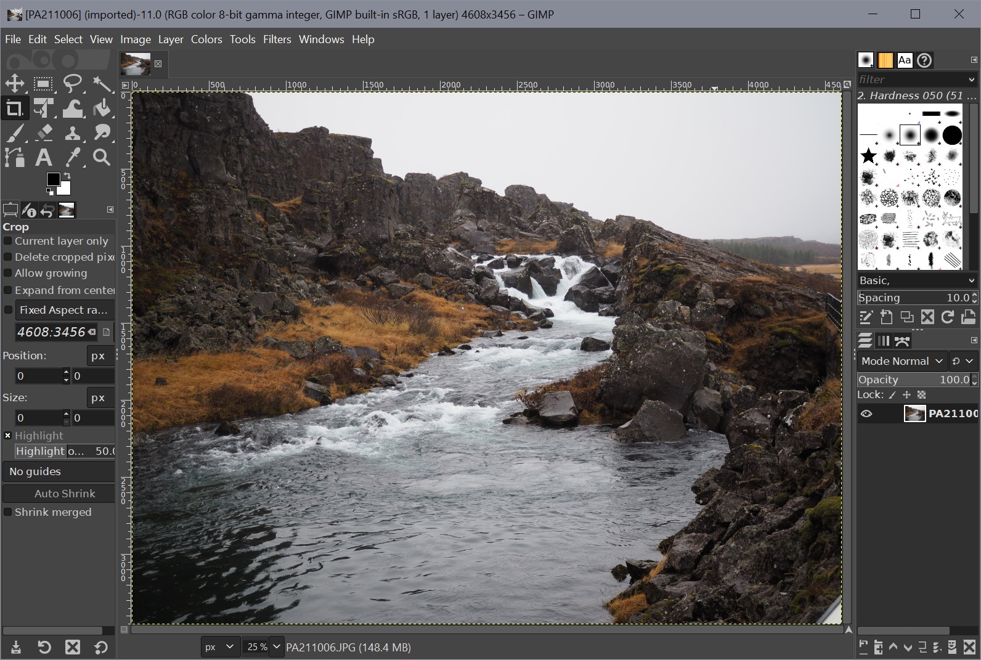Select the Paintbrush tool
The height and width of the screenshot is (660, 981).
pyautogui.click(x=14, y=133)
